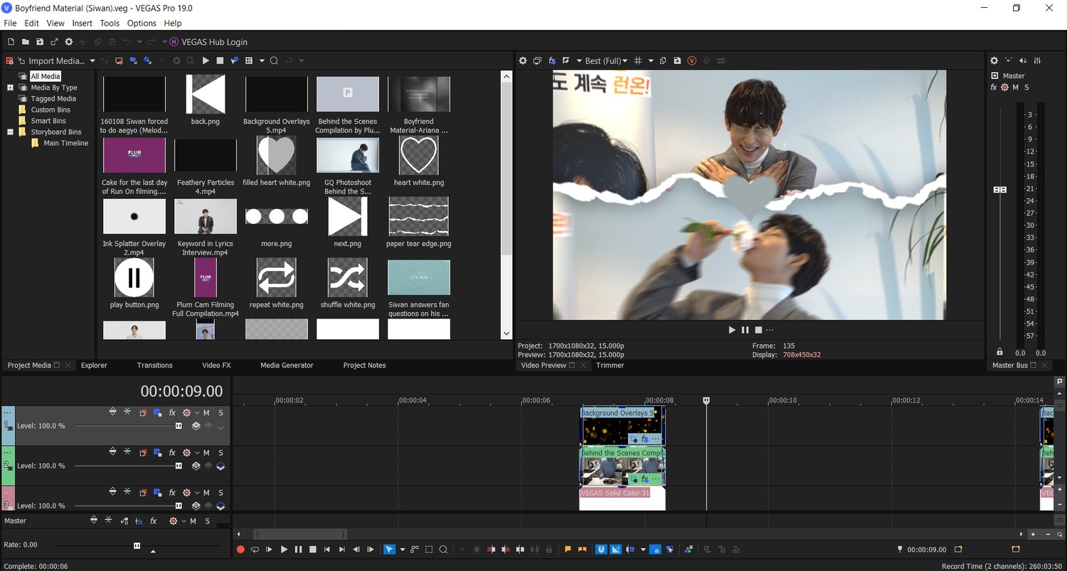Open the Project Media views dropdown arrow

pos(262,60)
